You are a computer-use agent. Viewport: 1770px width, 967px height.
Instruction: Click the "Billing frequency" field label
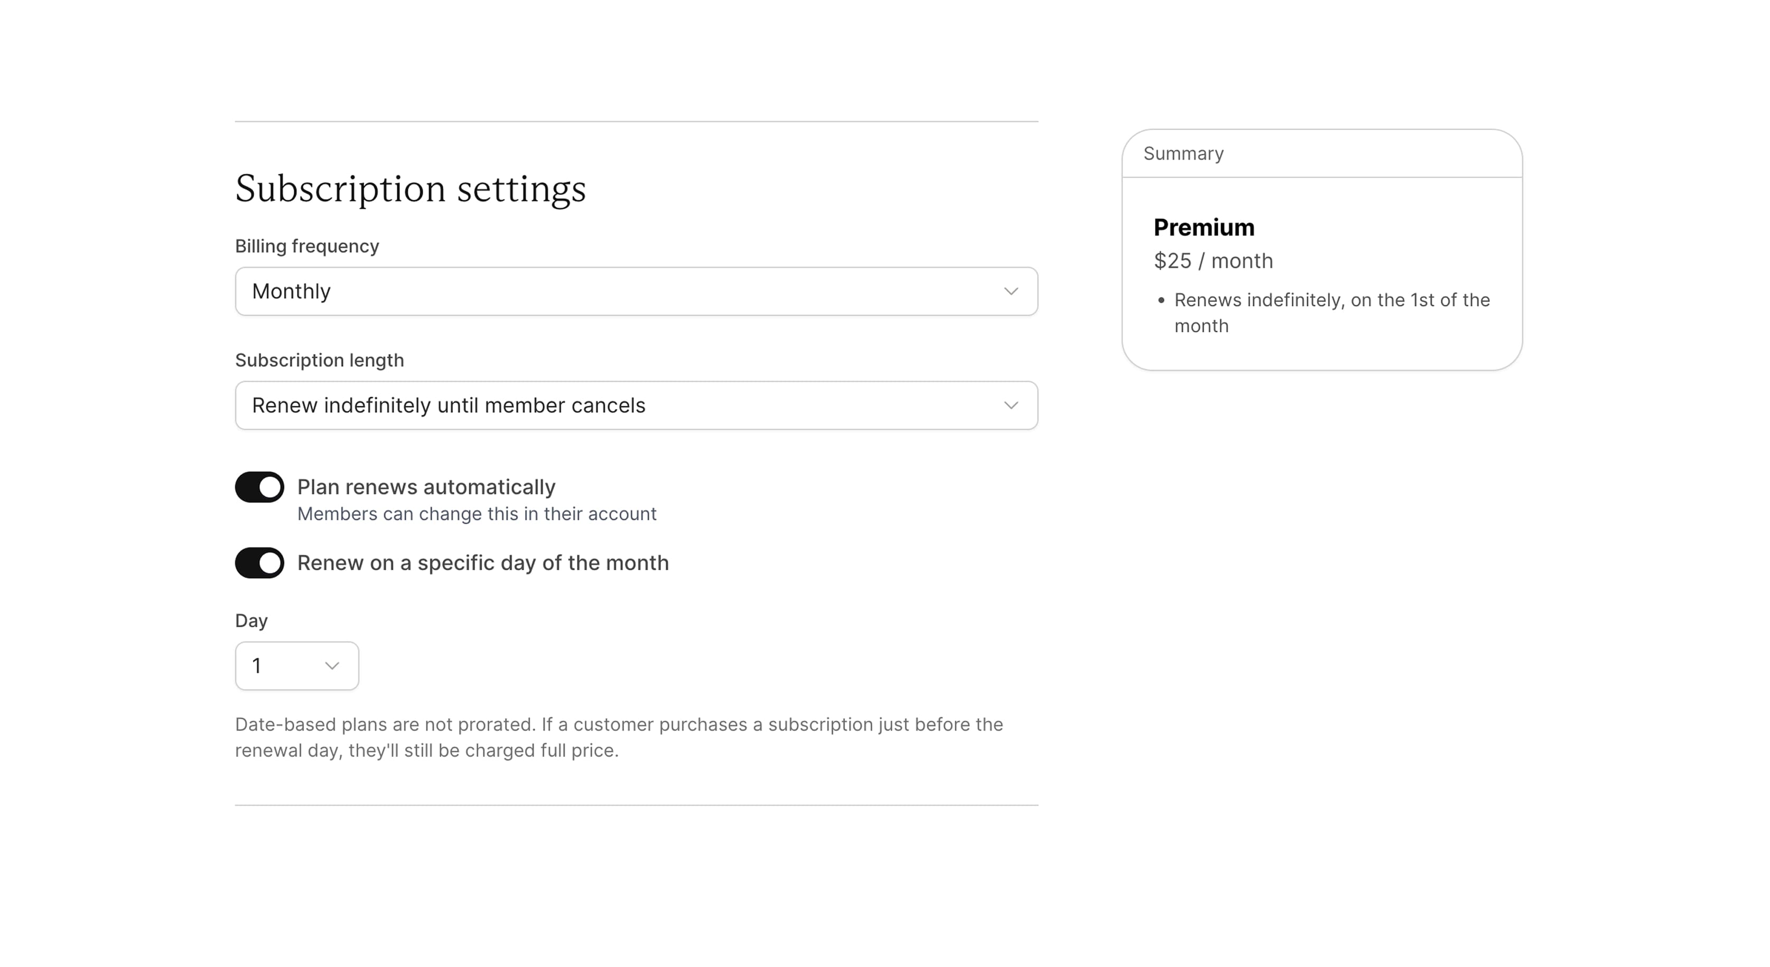tap(306, 246)
